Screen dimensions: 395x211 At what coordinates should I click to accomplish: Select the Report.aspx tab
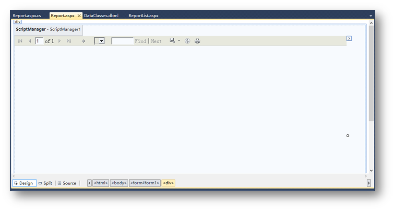pos(63,16)
